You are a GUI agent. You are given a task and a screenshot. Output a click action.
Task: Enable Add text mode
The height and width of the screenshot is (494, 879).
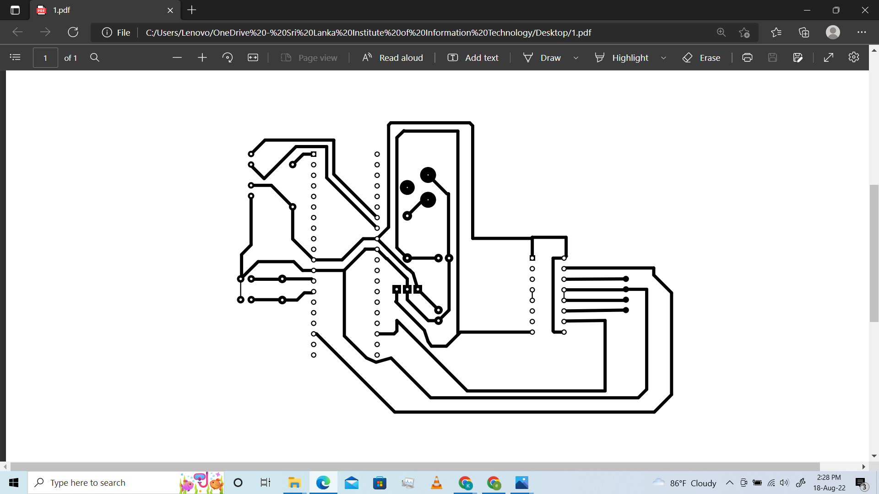[472, 57]
